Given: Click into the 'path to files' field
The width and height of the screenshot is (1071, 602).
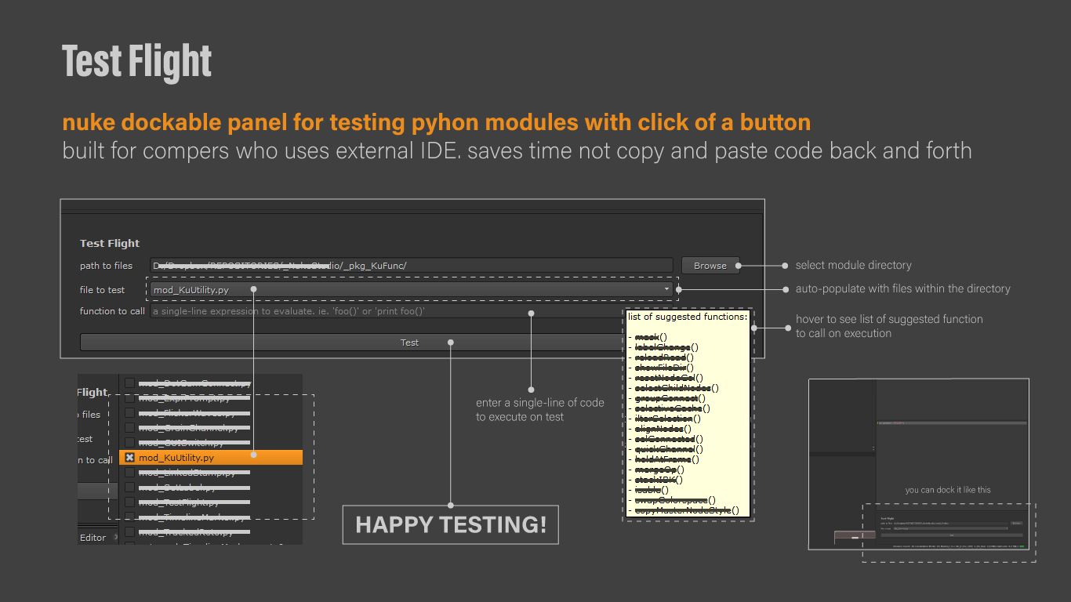Looking at the screenshot, I should coord(412,266).
